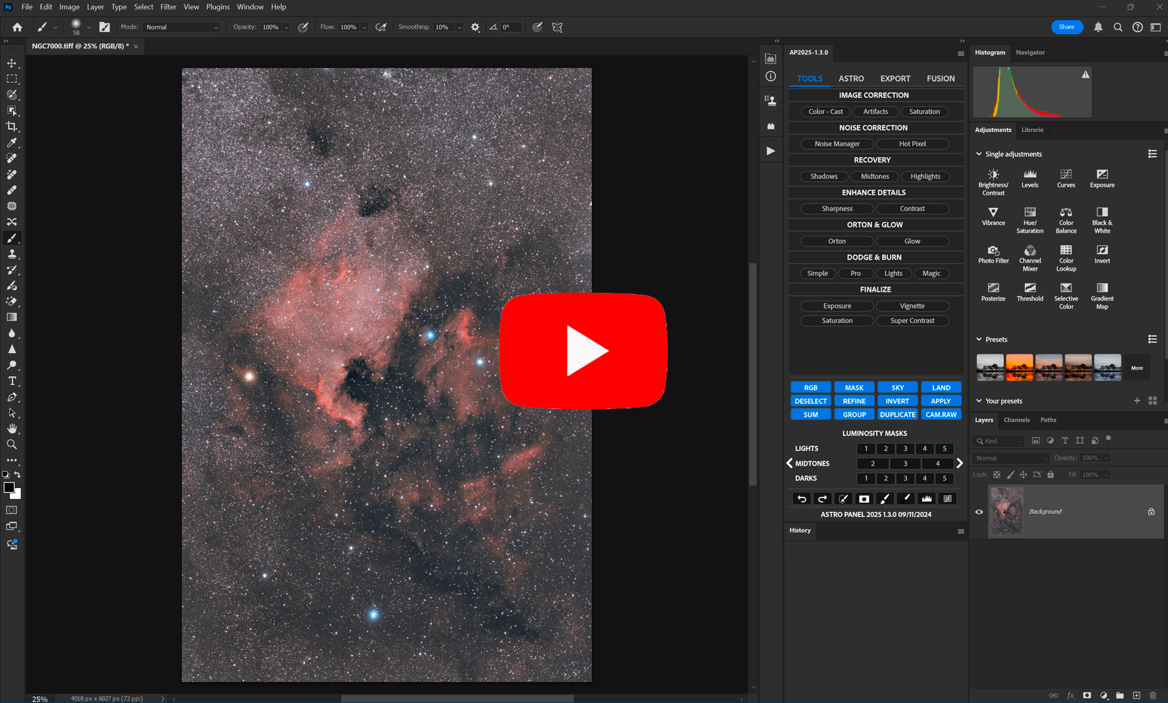Click the Color - Cast button
The width and height of the screenshot is (1168, 703).
[x=826, y=112]
